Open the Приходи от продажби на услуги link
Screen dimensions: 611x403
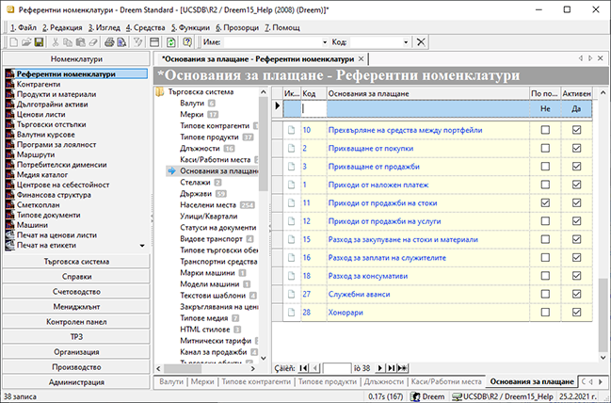(x=384, y=221)
